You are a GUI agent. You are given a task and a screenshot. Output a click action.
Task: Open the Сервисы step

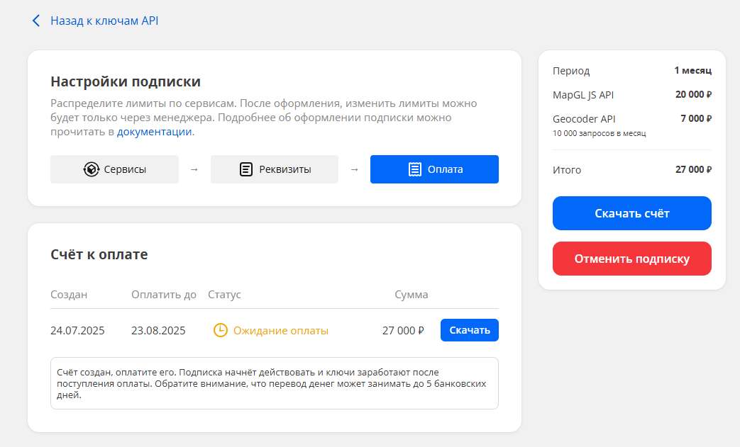[x=115, y=169]
